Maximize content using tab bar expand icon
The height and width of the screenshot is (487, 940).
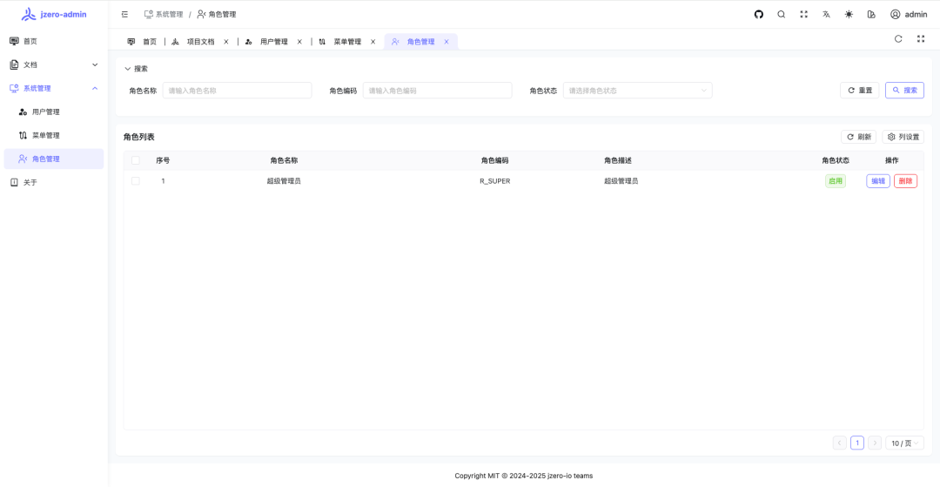pos(921,39)
